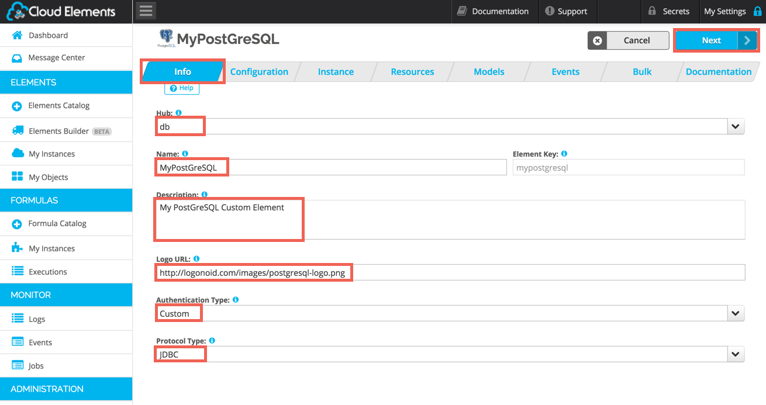The height and width of the screenshot is (405, 766).
Task: Open the Documentation tab
Action: (x=719, y=71)
